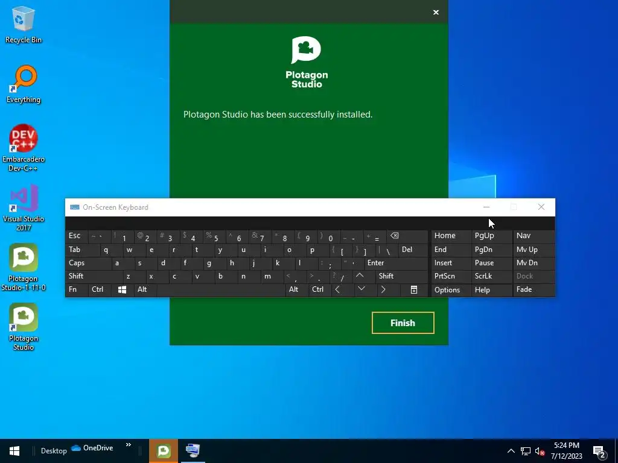This screenshot has height=463, width=618.
Task: Click the PrtScn key
Action: click(451, 276)
